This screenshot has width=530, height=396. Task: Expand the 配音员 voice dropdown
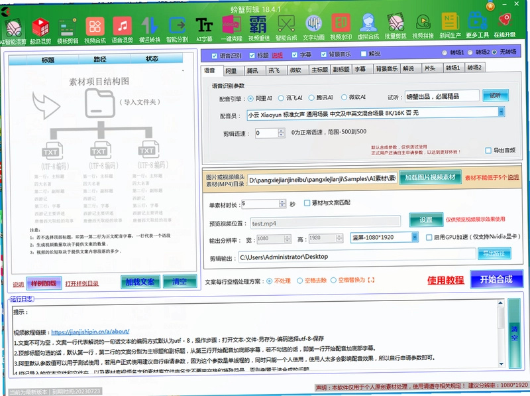point(502,111)
